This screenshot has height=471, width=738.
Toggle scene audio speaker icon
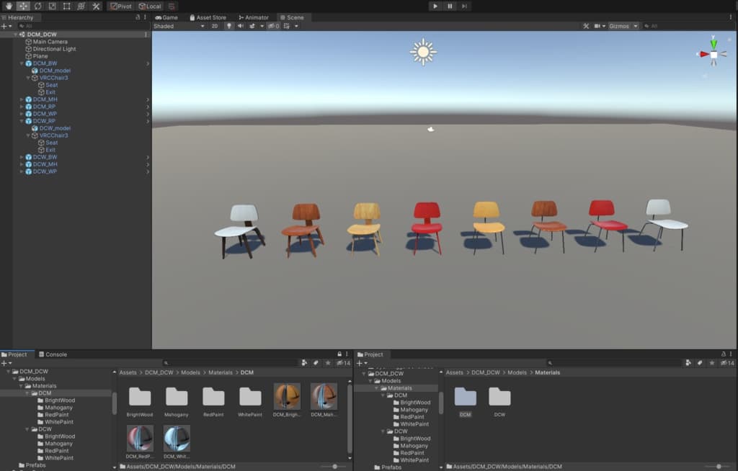pos(241,27)
